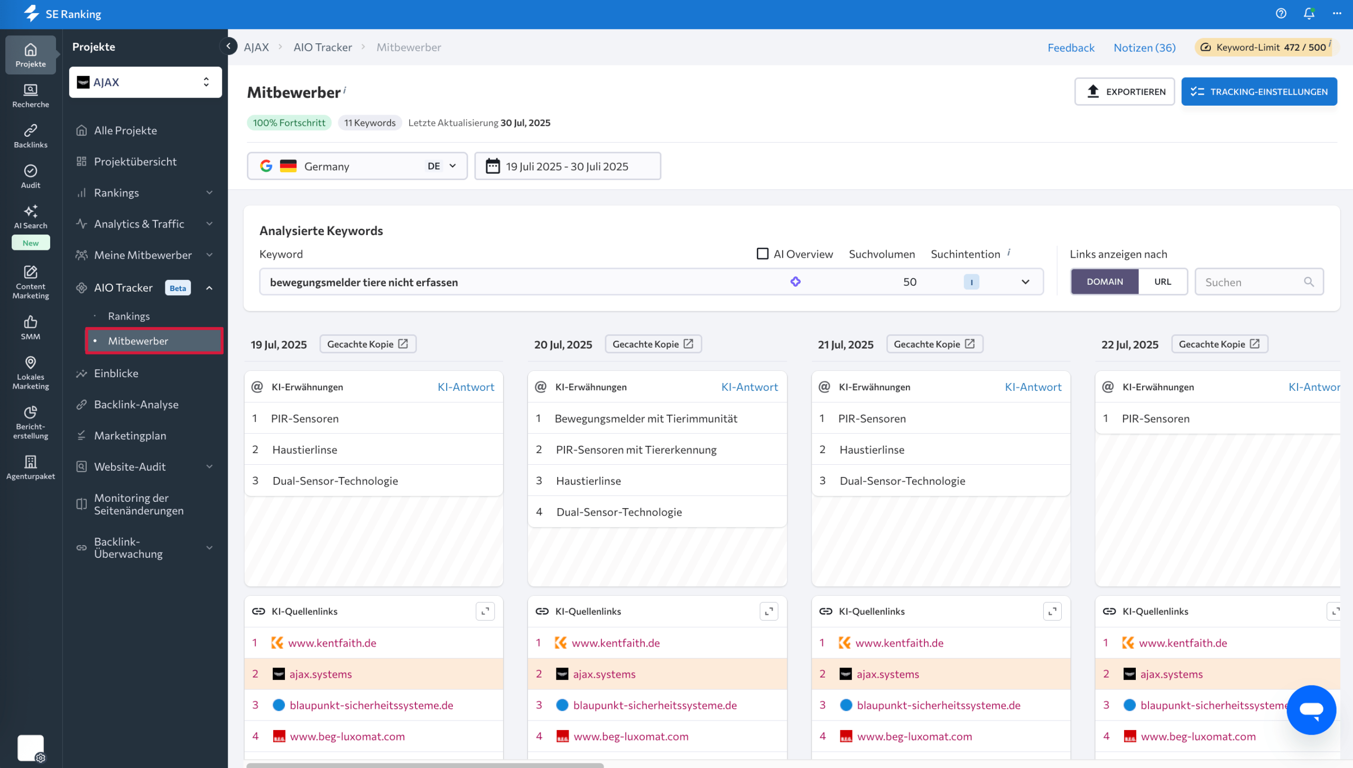The height and width of the screenshot is (768, 1353).
Task: Expand Analytics & Traffic menu
Action: coord(209,224)
